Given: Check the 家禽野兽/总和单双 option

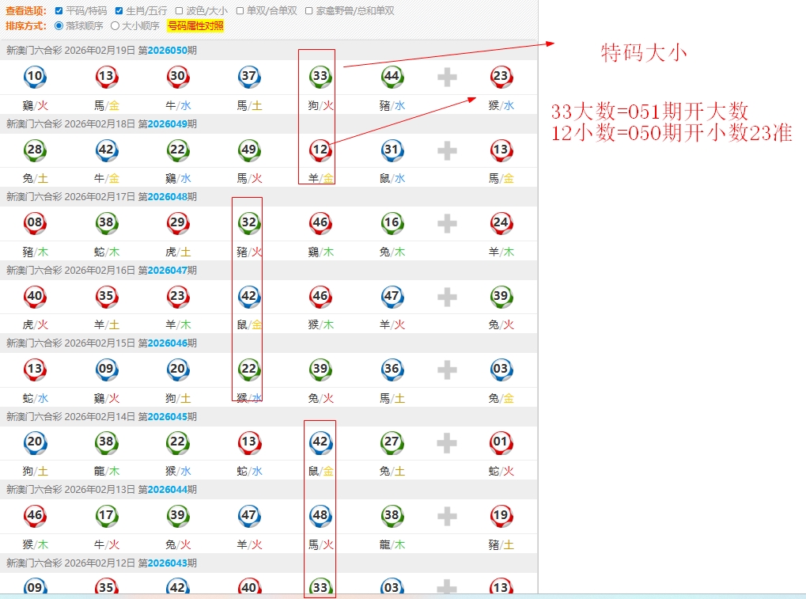Looking at the screenshot, I should (x=308, y=11).
